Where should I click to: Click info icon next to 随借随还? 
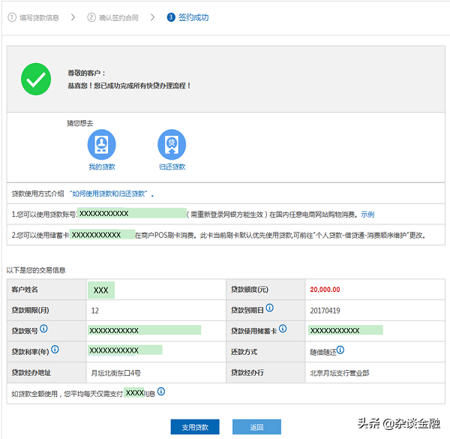pyautogui.click(x=340, y=350)
